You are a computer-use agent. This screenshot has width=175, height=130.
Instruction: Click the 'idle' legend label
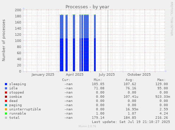(x=13, y=88)
